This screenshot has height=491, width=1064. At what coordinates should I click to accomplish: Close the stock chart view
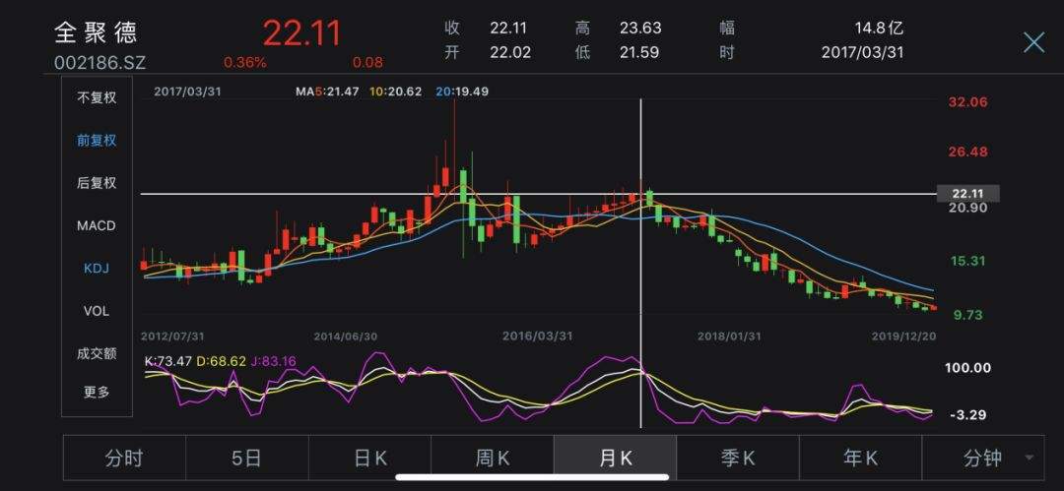1033,41
